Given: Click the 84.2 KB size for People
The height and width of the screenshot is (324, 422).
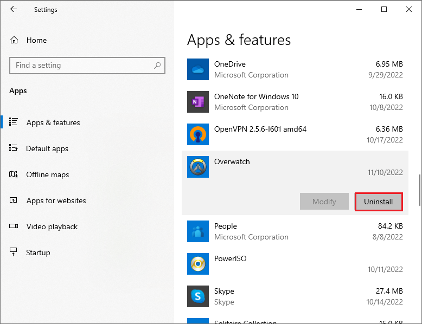Looking at the screenshot, I should click(390, 226).
